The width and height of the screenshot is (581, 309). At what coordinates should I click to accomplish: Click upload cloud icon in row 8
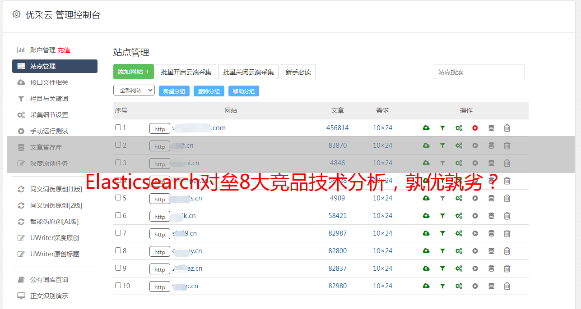pyautogui.click(x=426, y=251)
